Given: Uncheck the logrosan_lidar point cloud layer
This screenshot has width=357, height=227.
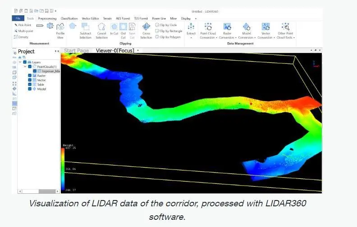Looking at the screenshot, I should coord(35,71).
